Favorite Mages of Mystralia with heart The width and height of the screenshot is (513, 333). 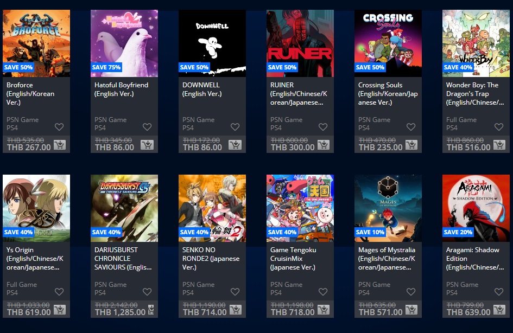point(411,292)
